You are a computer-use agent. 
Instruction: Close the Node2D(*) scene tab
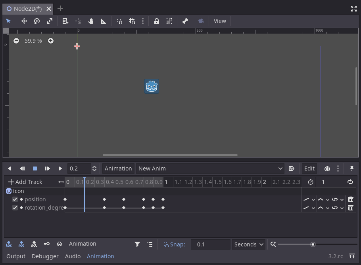(49, 9)
